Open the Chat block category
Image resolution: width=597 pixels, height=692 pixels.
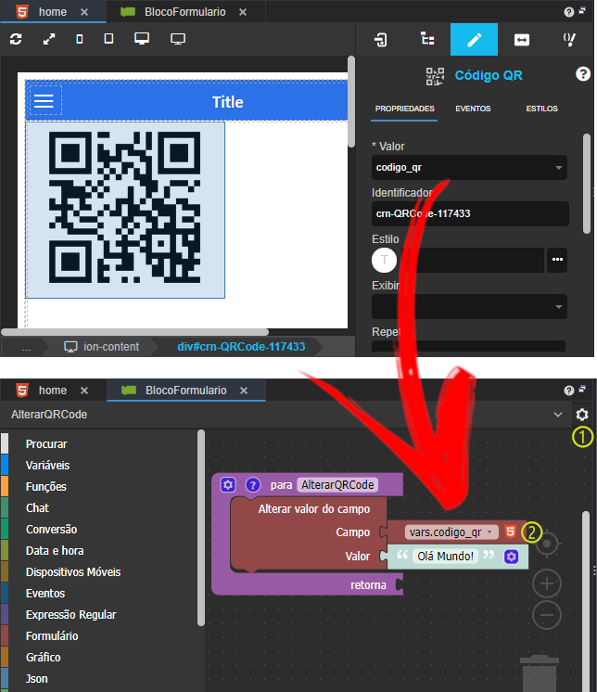(37, 508)
